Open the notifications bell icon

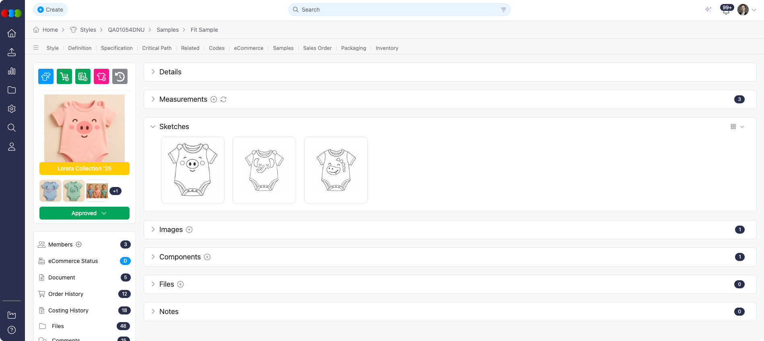coord(726,10)
